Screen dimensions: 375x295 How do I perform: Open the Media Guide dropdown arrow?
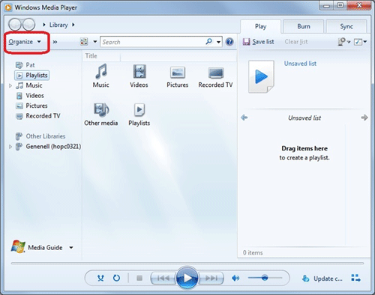[71, 248]
